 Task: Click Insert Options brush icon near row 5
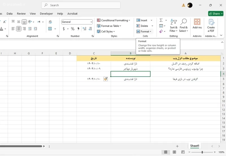point(106,79)
